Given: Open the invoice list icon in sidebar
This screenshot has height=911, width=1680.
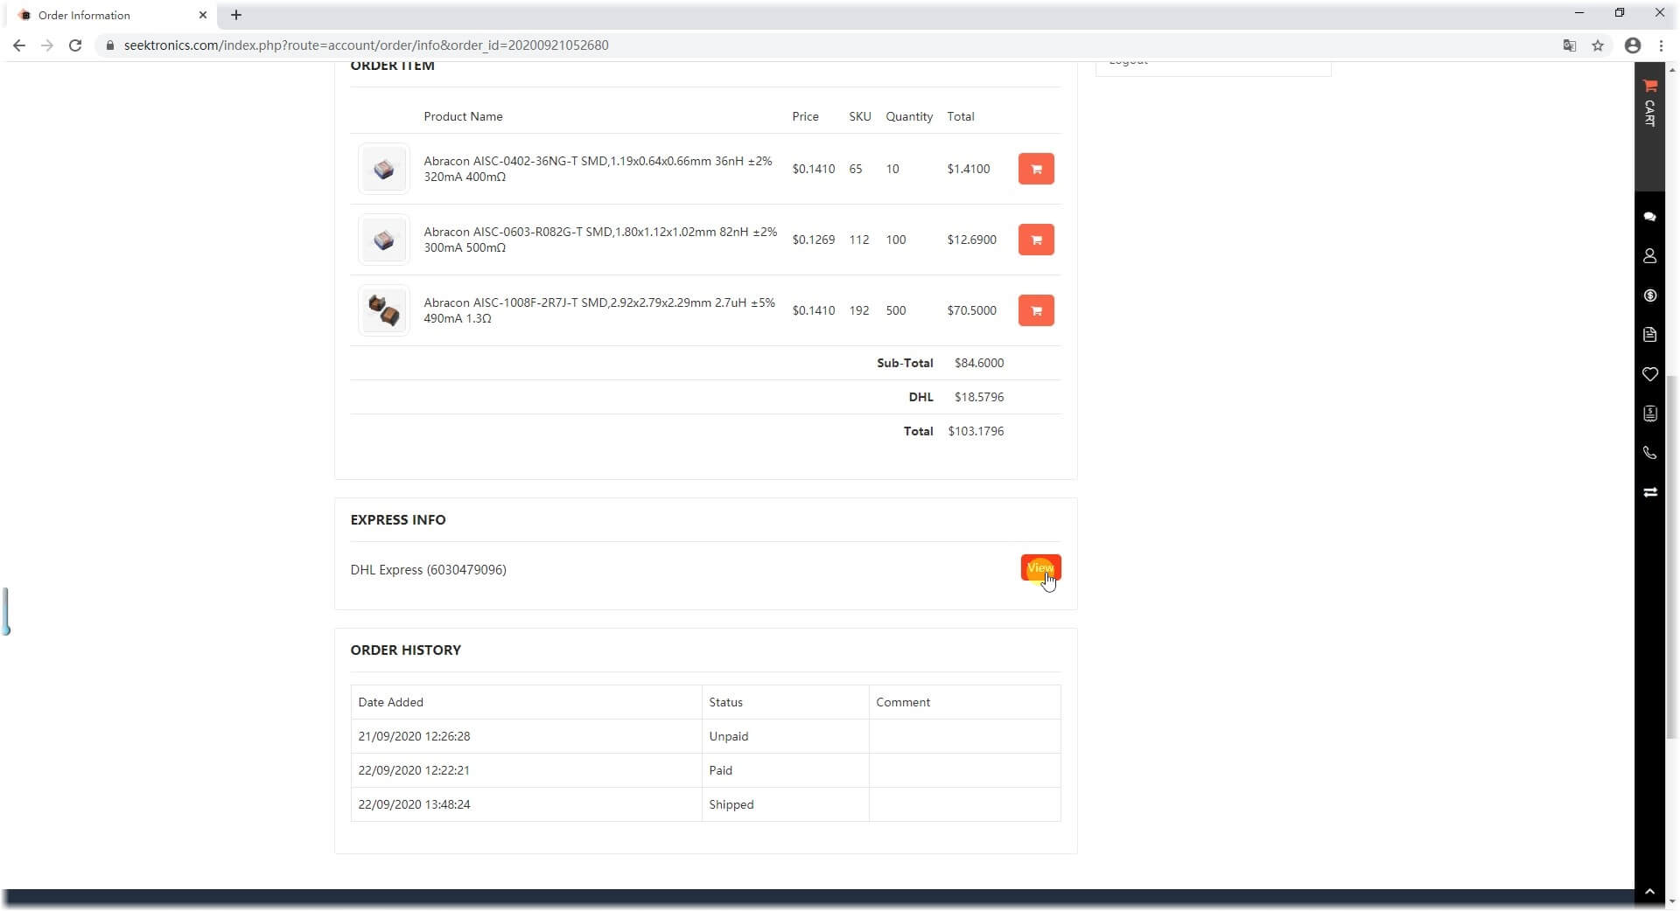Looking at the screenshot, I should (1649, 414).
